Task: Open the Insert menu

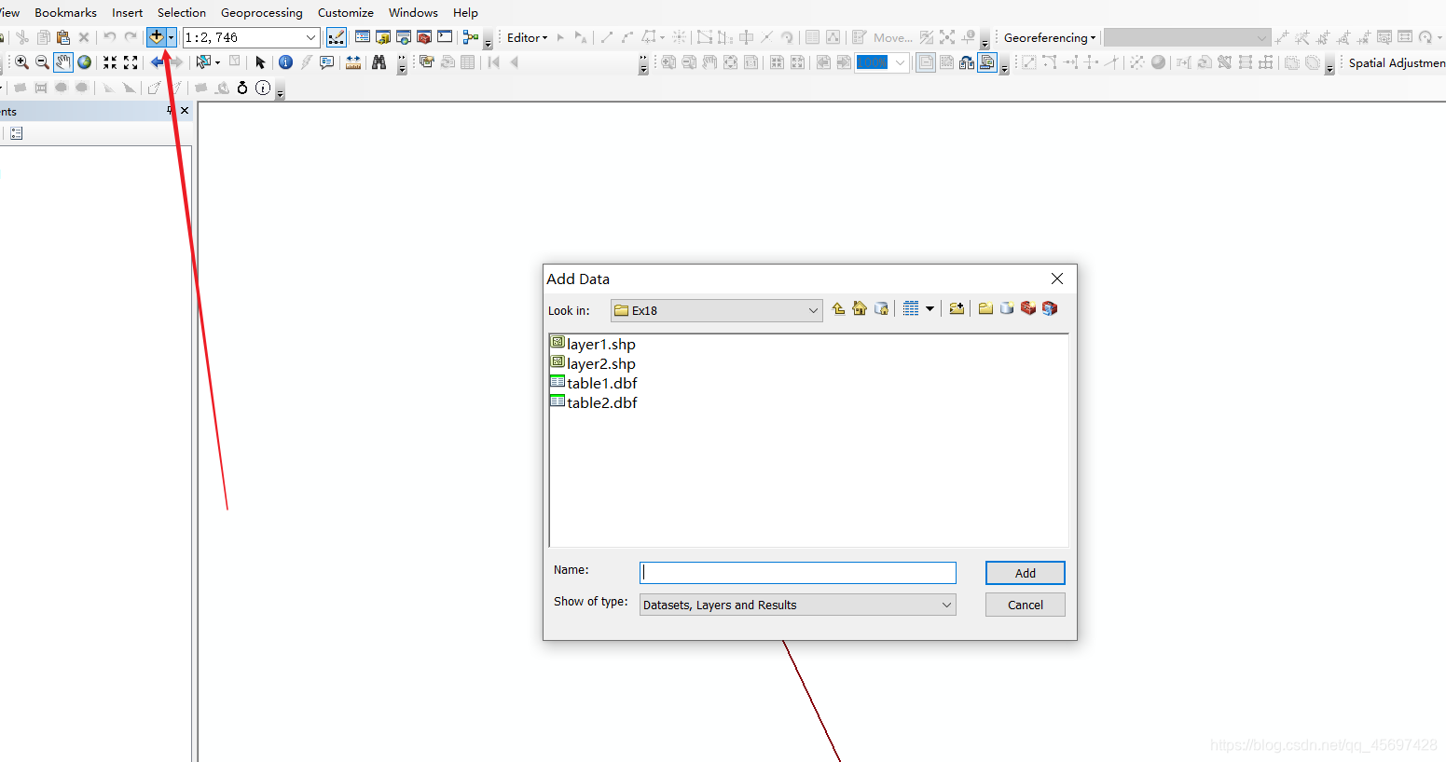Action: (x=128, y=12)
